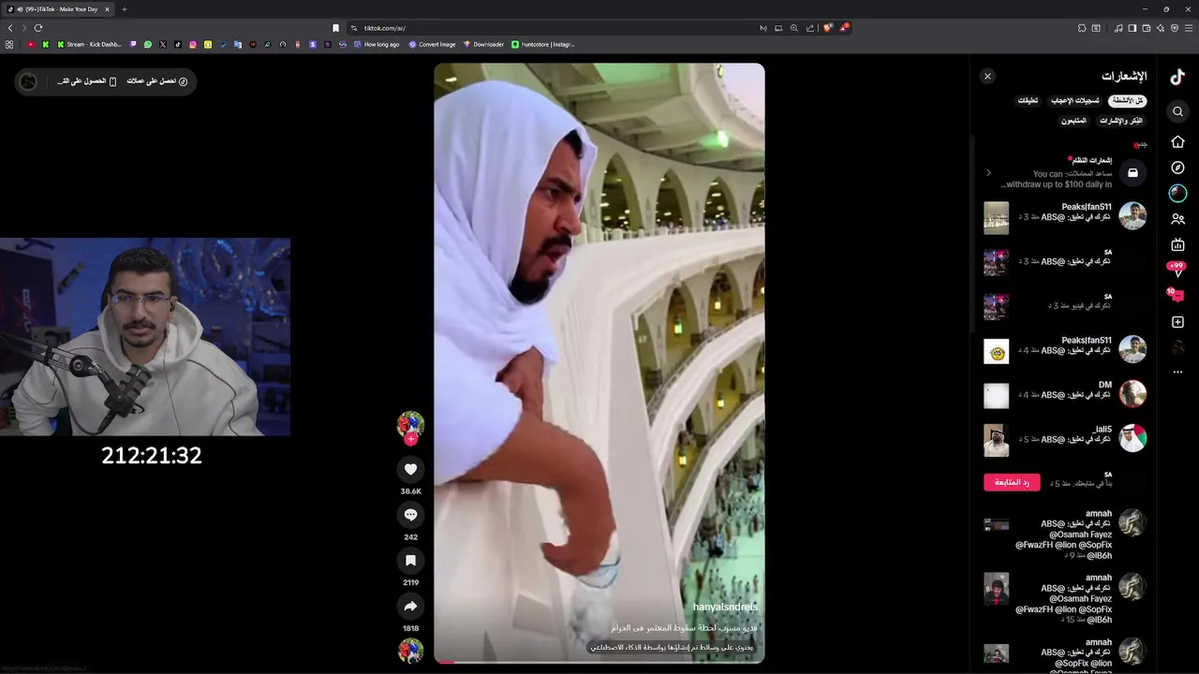
Task: Open _lall5 user's mention notification
Action: coord(1065,439)
